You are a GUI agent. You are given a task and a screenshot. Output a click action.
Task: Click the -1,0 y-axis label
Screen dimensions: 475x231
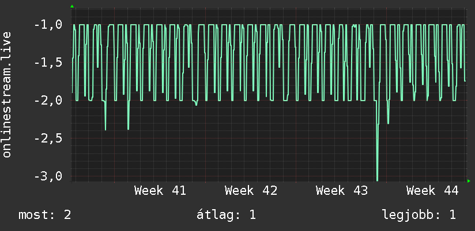[48, 25]
